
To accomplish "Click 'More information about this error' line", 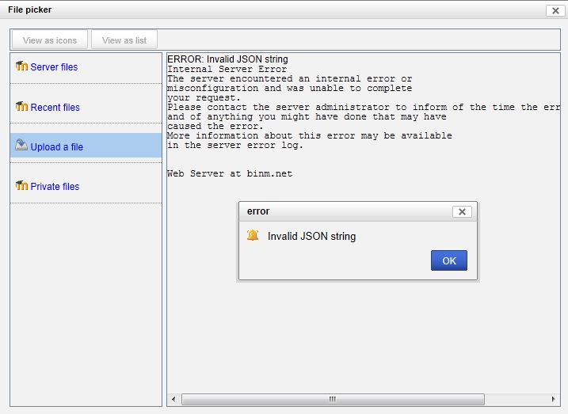I will coord(310,135).
